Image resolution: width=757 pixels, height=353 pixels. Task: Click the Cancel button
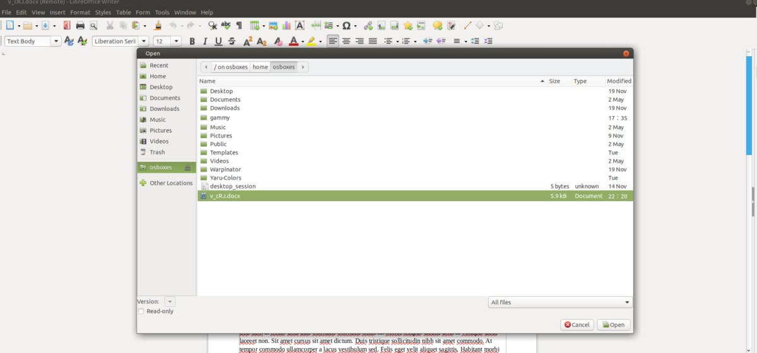pyautogui.click(x=577, y=325)
